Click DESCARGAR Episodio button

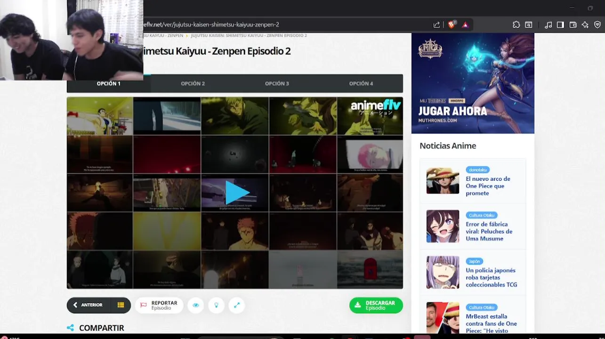(x=376, y=305)
